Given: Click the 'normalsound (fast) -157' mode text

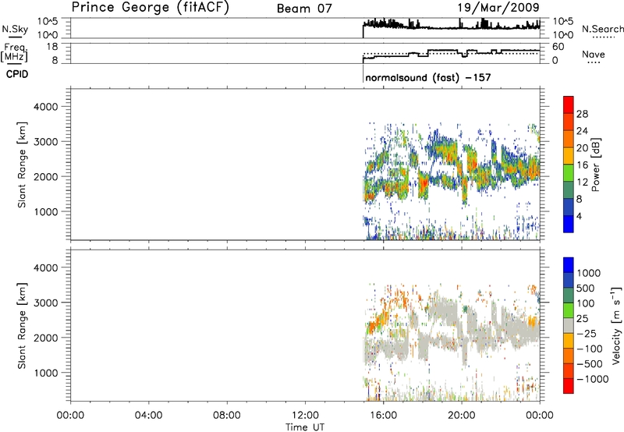Looking at the screenshot, I should (427, 77).
